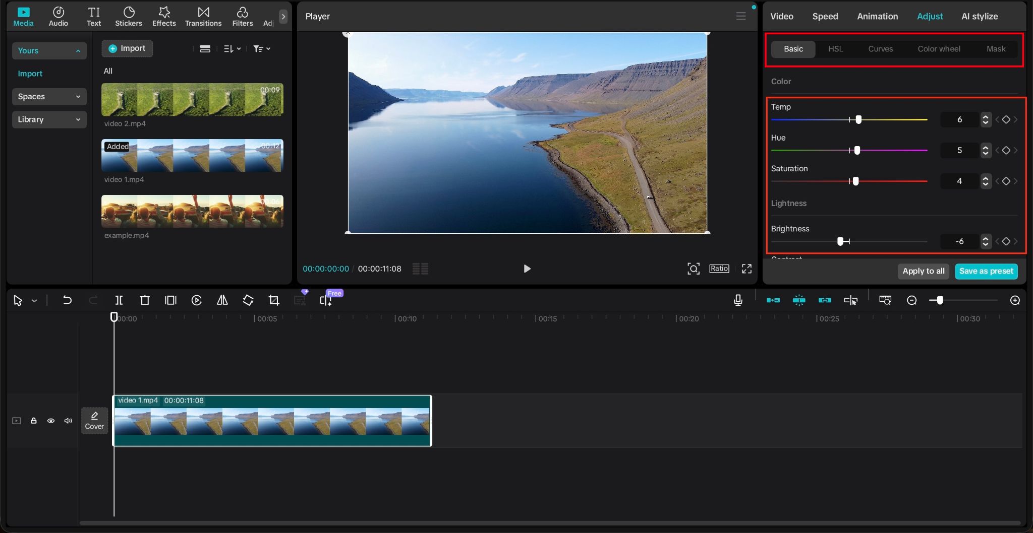
Task: Toggle auto snapping in timeline
Action: coord(799,300)
